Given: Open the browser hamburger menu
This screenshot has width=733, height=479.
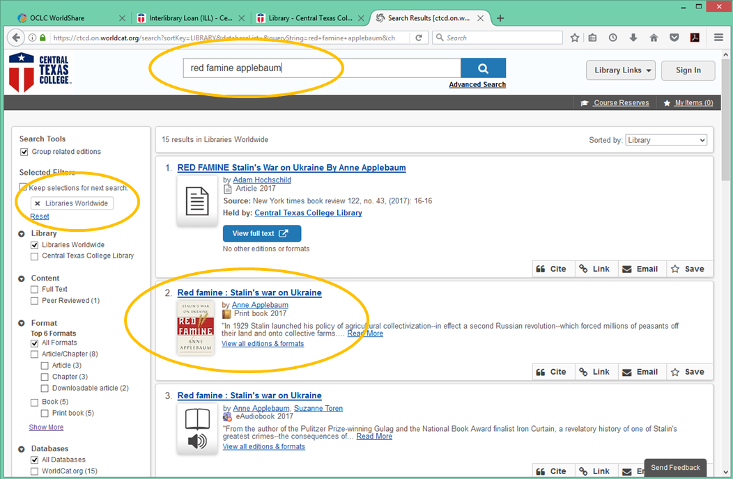Looking at the screenshot, I should click(x=718, y=38).
